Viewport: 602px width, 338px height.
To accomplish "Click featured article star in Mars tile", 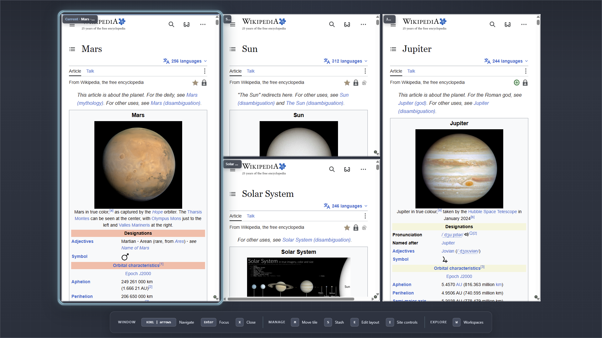I will coord(195,83).
